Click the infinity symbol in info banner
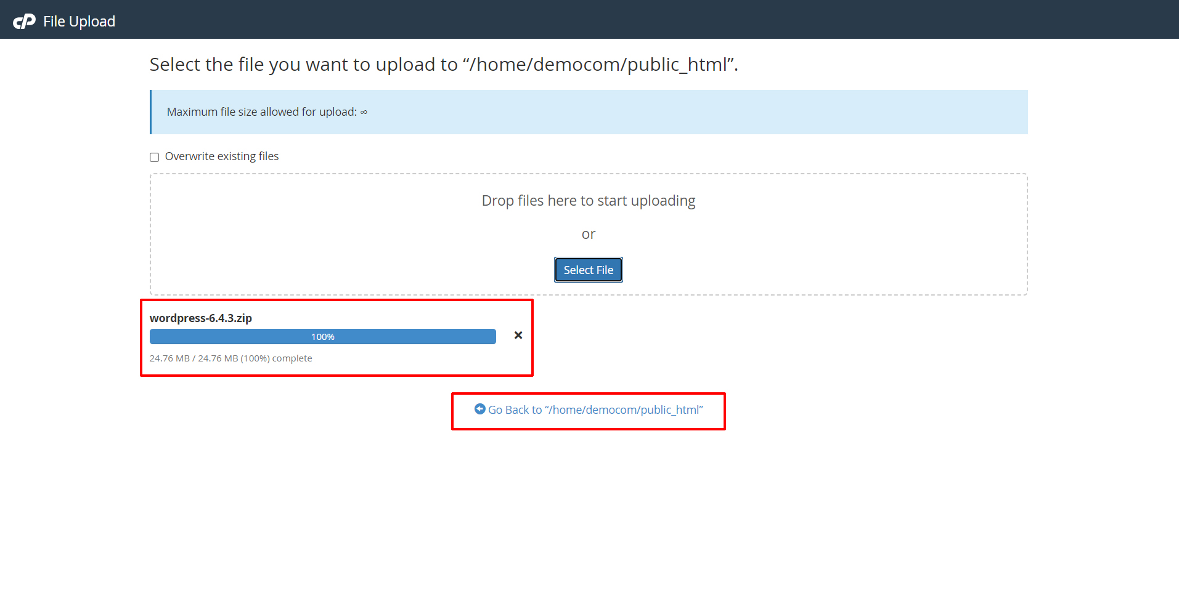Viewport: 1179px width, 609px height. 364,112
